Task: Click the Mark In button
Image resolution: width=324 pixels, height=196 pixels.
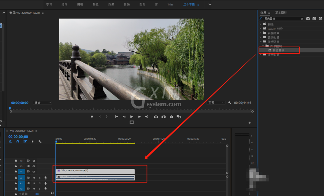Action: 100,117
